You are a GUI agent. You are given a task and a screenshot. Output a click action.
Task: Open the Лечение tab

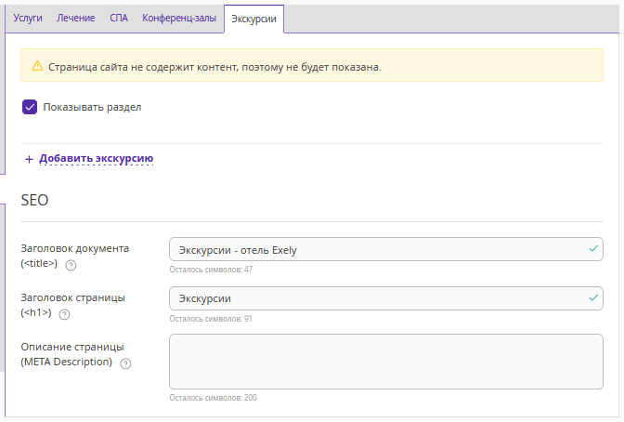tap(75, 18)
